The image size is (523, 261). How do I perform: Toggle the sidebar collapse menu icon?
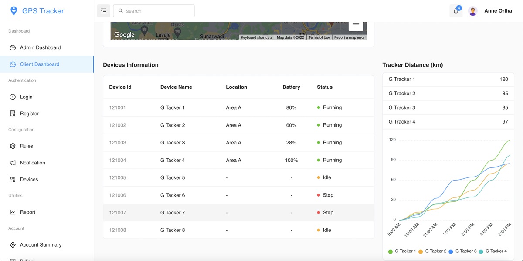(104, 11)
